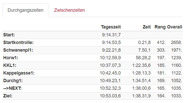Click the Horw1 overall rank 1239.
The image size is (186, 103).
tap(177, 58)
